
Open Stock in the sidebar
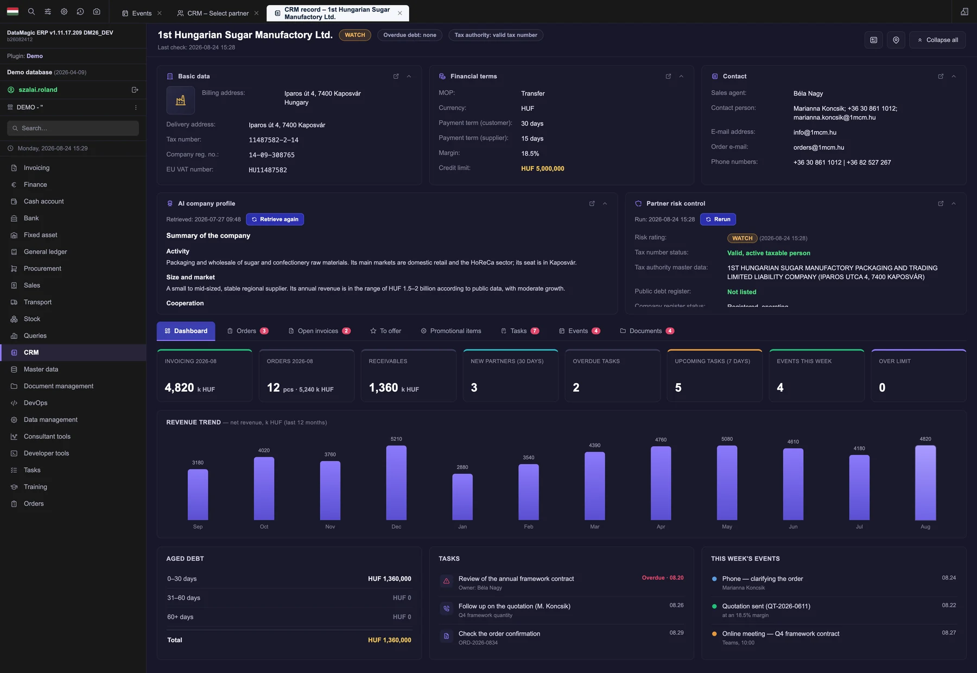tap(73, 319)
